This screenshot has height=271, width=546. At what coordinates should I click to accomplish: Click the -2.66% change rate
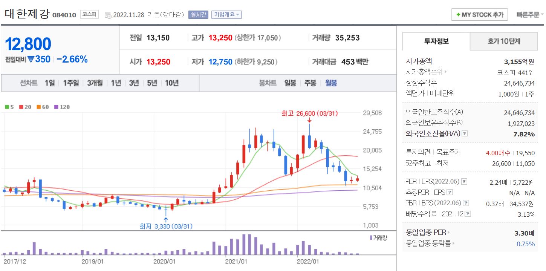(72, 59)
